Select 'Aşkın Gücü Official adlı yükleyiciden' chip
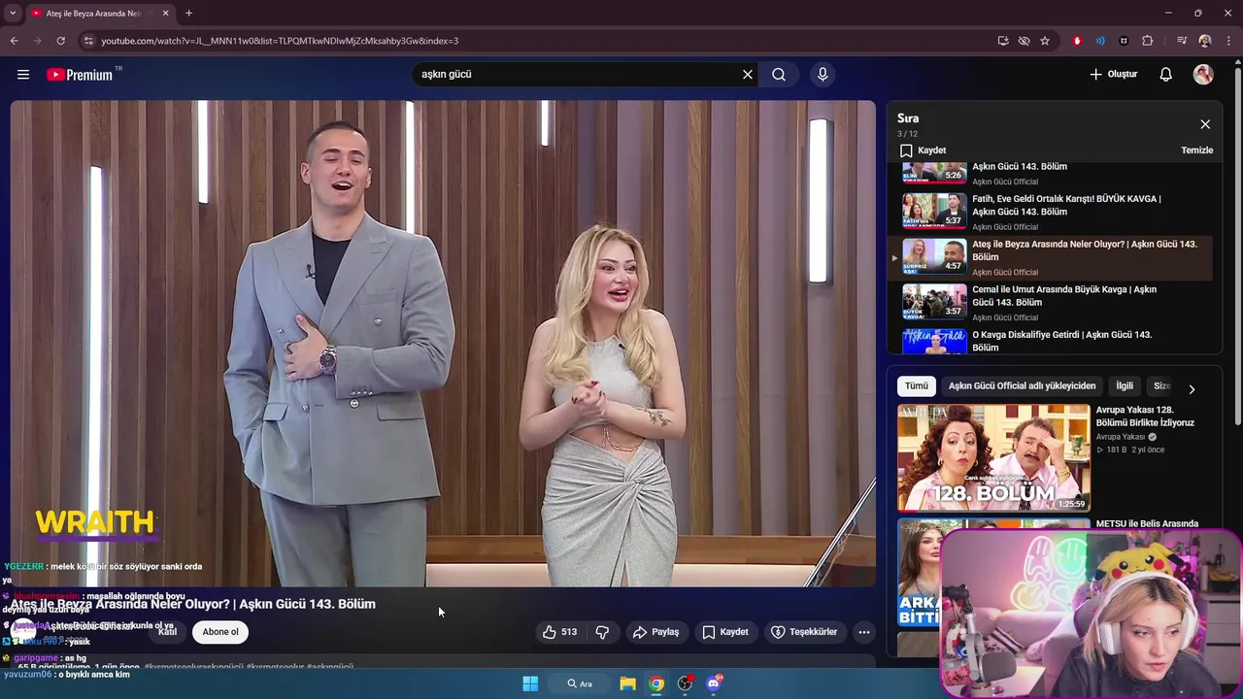 (x=1022, y=386)
